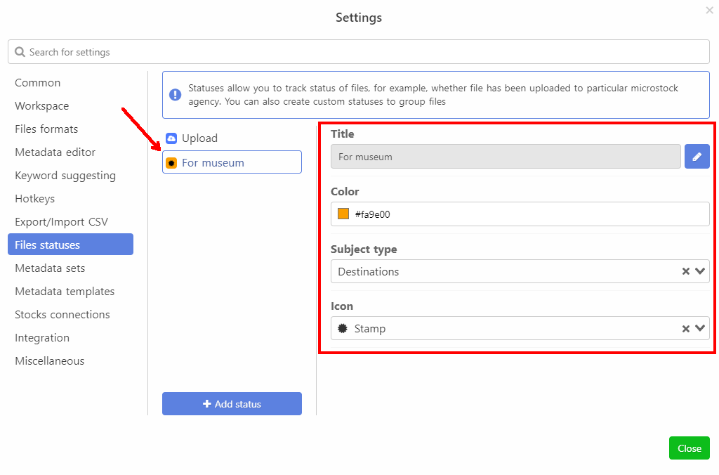Click the Statuses info description text
Image resolution: width=719 pixels, height=475 pixels.
[x=433, y=95]
